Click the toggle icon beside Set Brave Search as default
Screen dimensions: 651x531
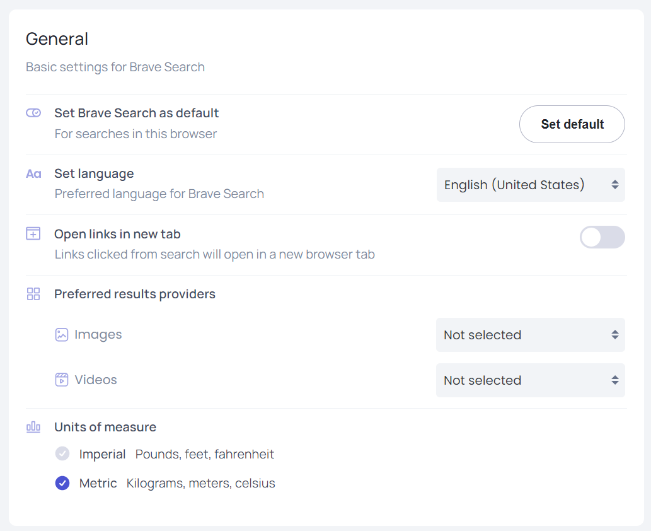(x=33, y=113)
